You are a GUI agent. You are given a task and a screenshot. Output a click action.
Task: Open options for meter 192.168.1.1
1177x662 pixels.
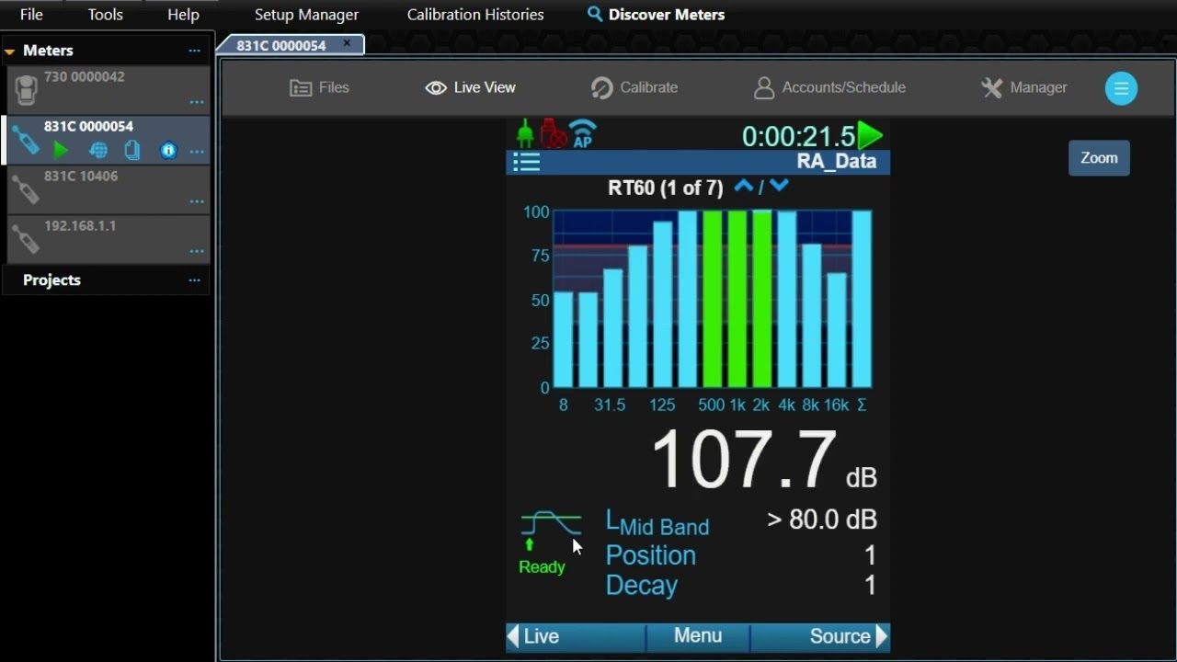point(197,251)
